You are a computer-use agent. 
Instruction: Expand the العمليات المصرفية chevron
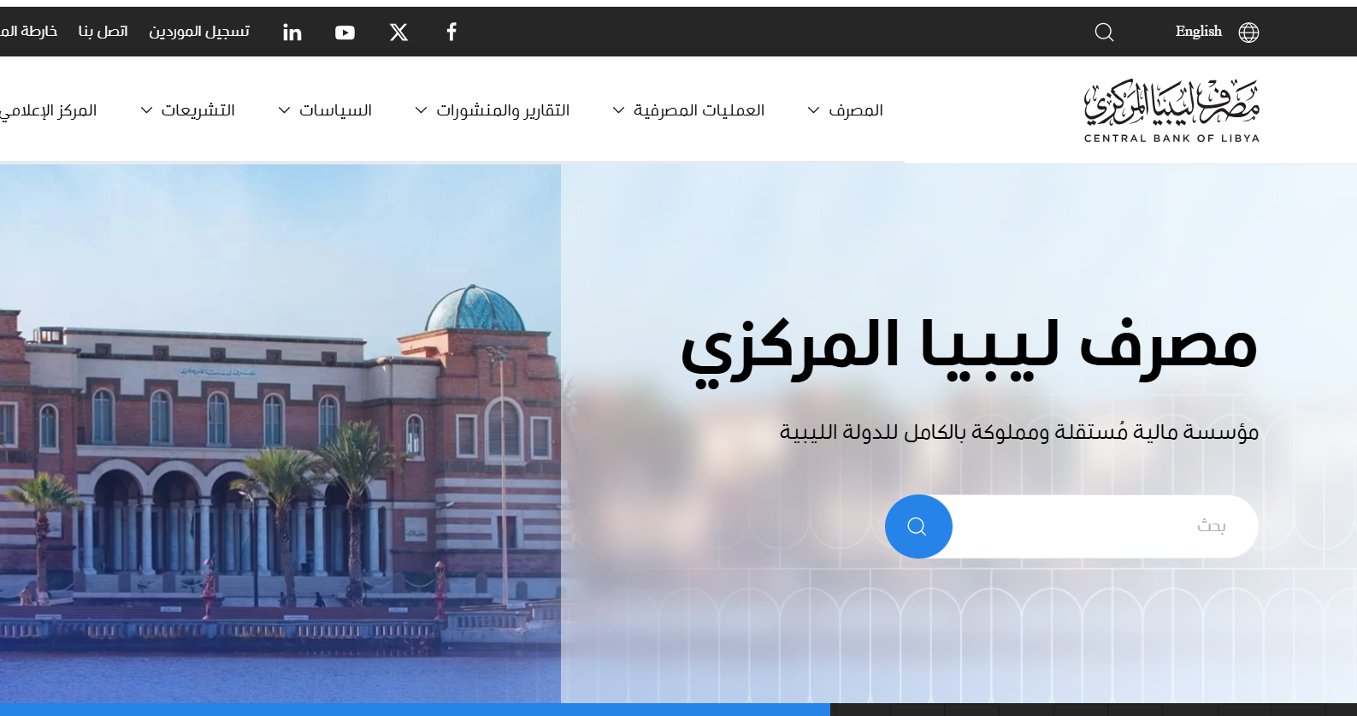(618, 110)
